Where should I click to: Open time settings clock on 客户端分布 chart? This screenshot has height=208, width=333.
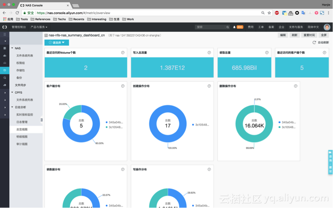[x=123, y=86]
